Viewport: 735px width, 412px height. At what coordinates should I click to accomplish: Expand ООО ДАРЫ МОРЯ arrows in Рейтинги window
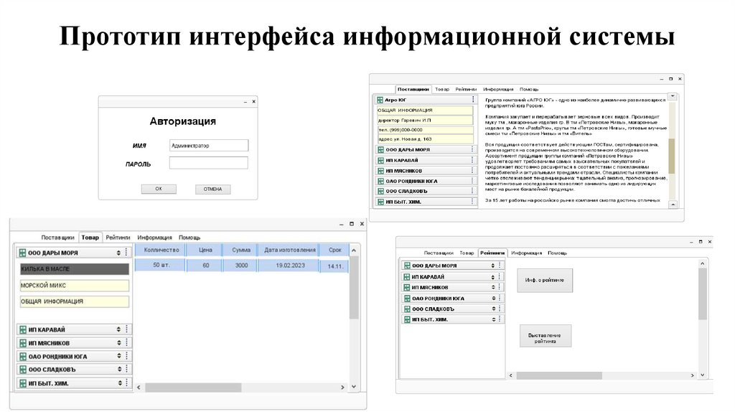click(492, 266)
